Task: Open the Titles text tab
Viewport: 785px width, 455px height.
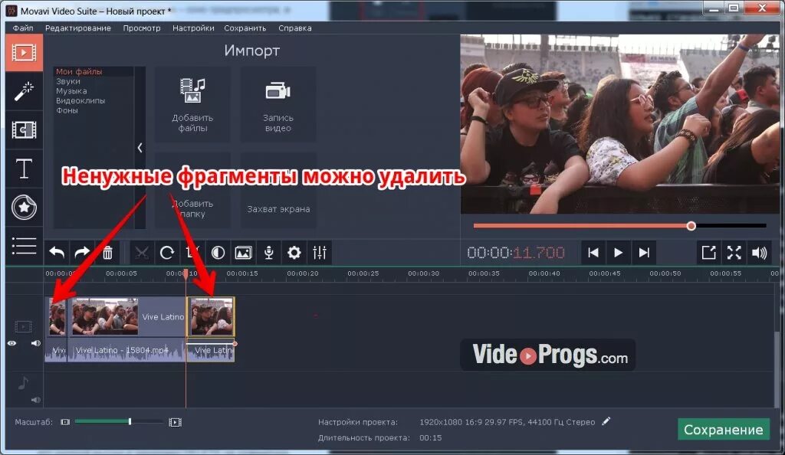Action: click(x=24, y=169)
